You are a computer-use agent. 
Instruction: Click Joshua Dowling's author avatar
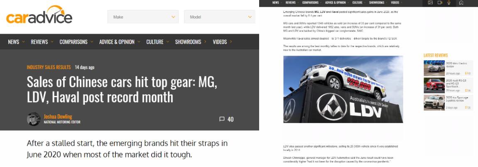coord(34,119)
